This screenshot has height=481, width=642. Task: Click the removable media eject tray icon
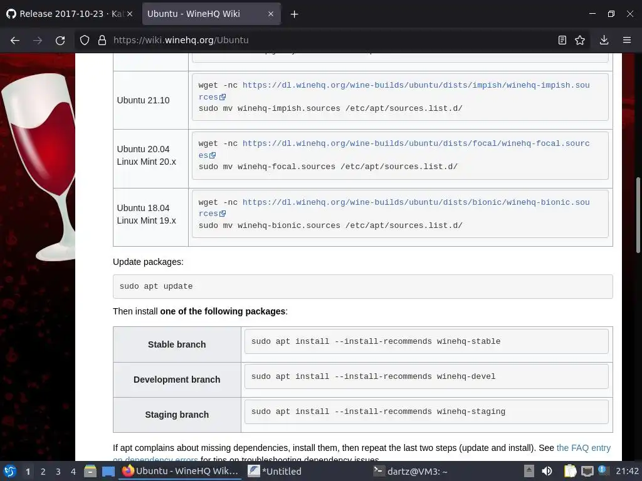pyautogui.click(x=529, y=471)
